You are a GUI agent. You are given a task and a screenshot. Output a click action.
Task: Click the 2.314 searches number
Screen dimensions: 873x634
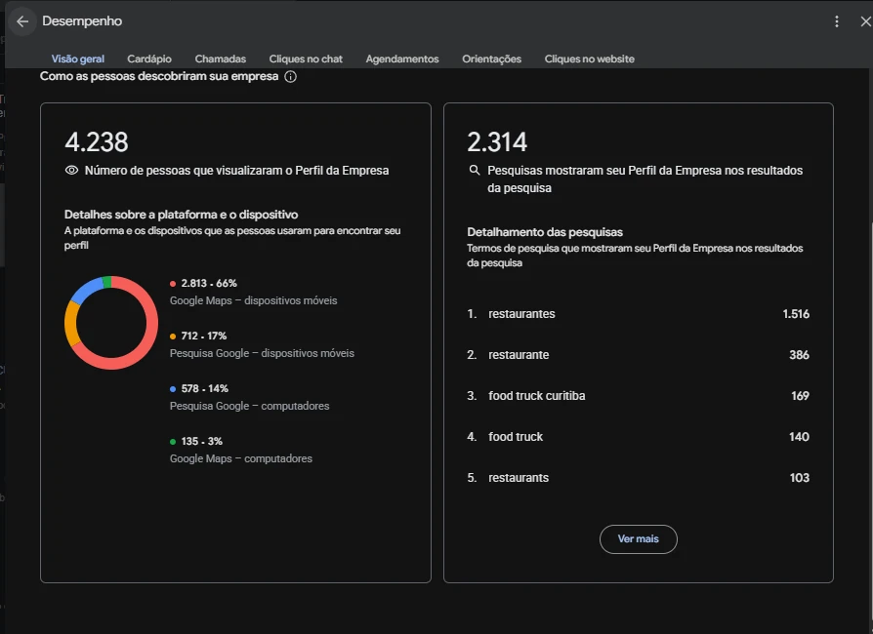coord(497,141)
